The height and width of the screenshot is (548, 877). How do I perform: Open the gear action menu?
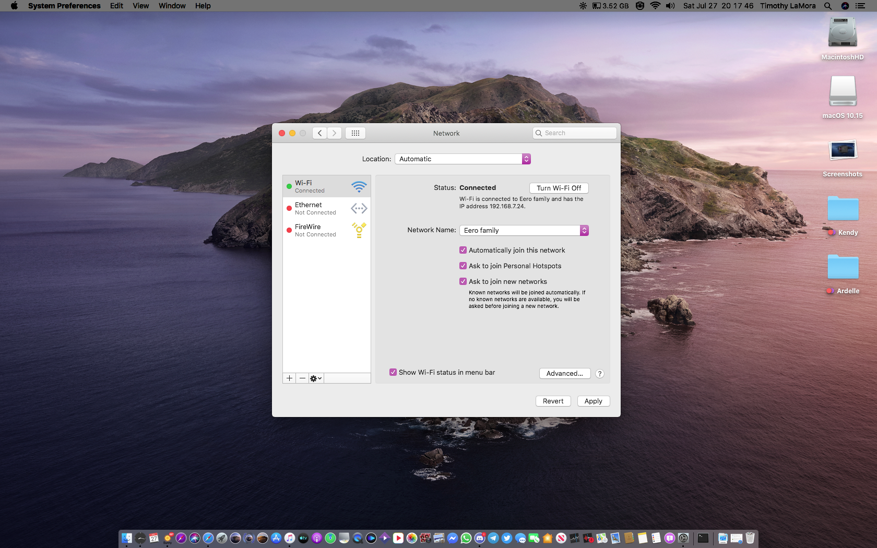[x=316, y=378]
